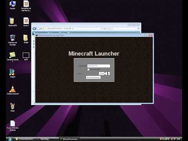Image resolution: width=188 pixels, height=141 pixels.
Task: Click the Windows Start orb
Action: point(10,139)
